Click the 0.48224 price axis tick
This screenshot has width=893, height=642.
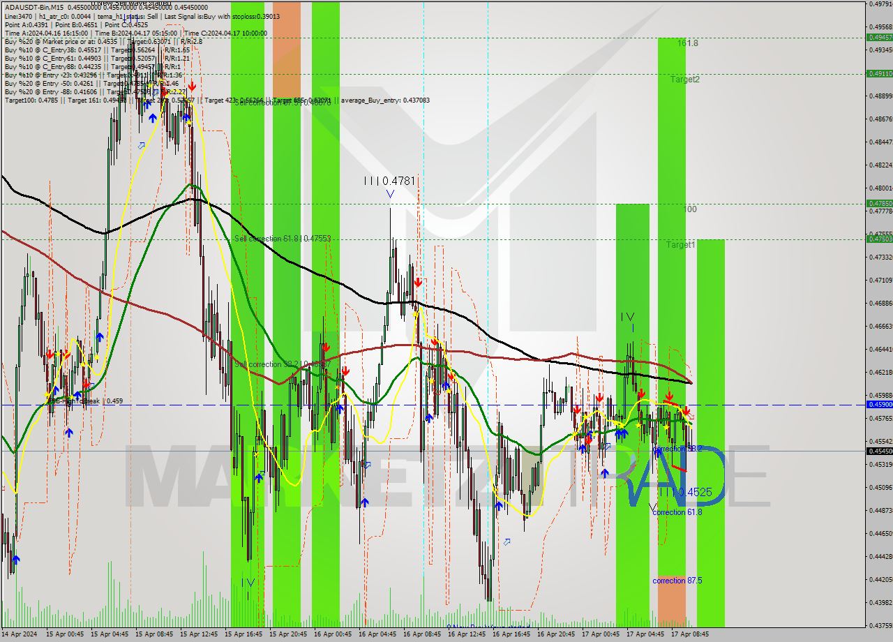click(880, 165)
